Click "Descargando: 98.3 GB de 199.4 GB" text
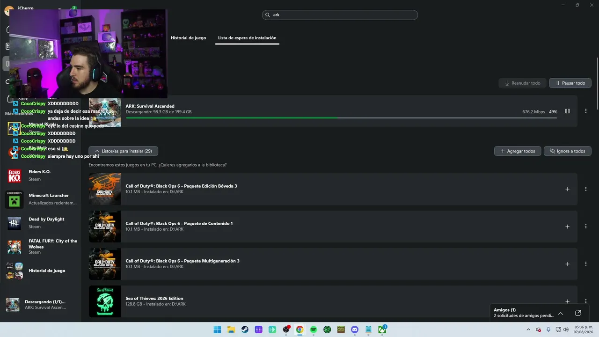599x337 pixels. 159,112
